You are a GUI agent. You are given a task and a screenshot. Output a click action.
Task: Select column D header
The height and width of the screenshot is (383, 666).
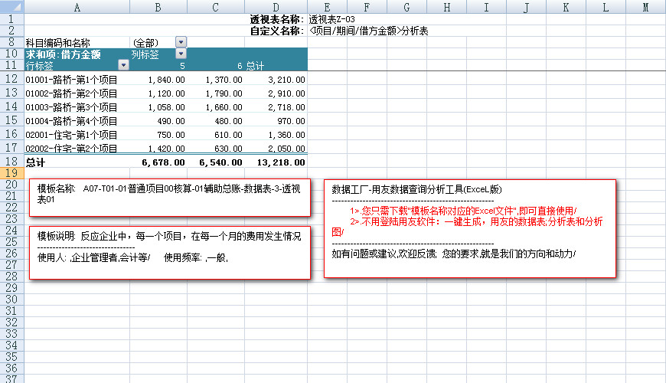click(276, 7)
